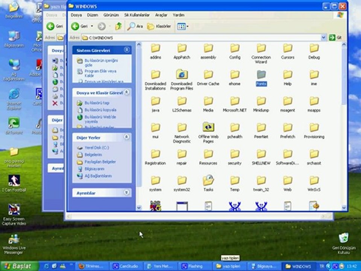The width and height of the screenshot is (361, 271).
Task: Open the Geri back history dropdown arrow
Action: pyautogui.click(x=92, y=26)
